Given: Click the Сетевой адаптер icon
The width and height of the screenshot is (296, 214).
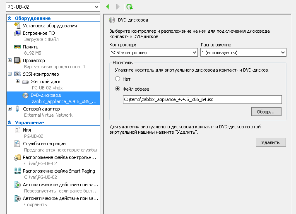Looking at the screenshot, I should pos(17,109).
